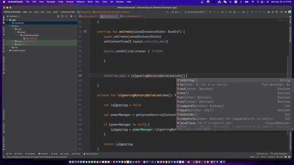294x165 pixels.
Task: Click Expand All icon in Project panel
Action: (x=62, y=16)
